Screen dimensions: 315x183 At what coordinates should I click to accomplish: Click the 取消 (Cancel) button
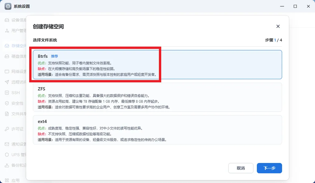pos(241,168)
